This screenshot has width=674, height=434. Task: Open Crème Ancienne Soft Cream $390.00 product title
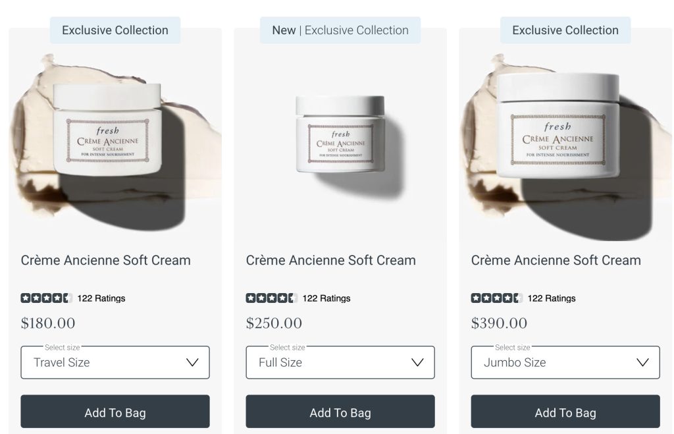click(556, 260)
